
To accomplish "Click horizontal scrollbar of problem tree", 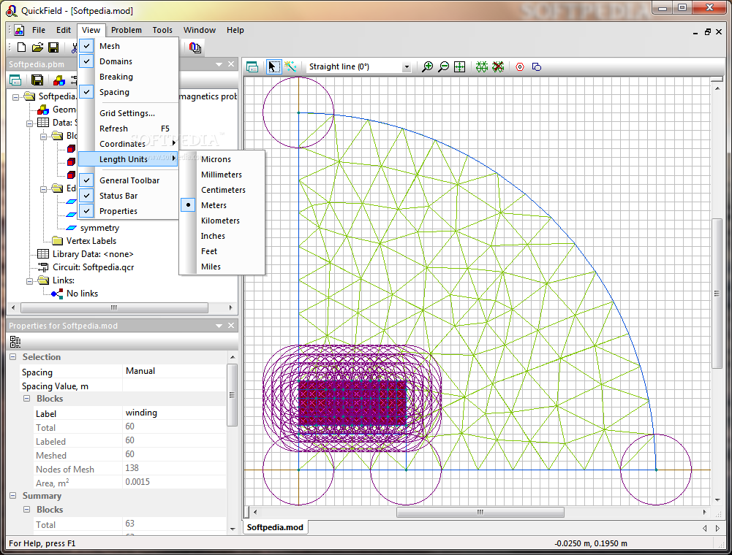I will 114,308.
